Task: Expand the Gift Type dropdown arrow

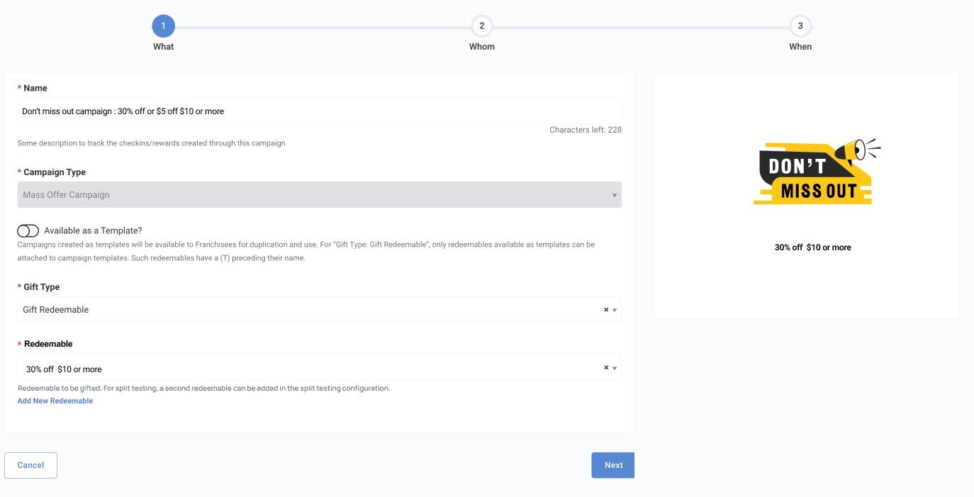Action: (x=615, y=311)
